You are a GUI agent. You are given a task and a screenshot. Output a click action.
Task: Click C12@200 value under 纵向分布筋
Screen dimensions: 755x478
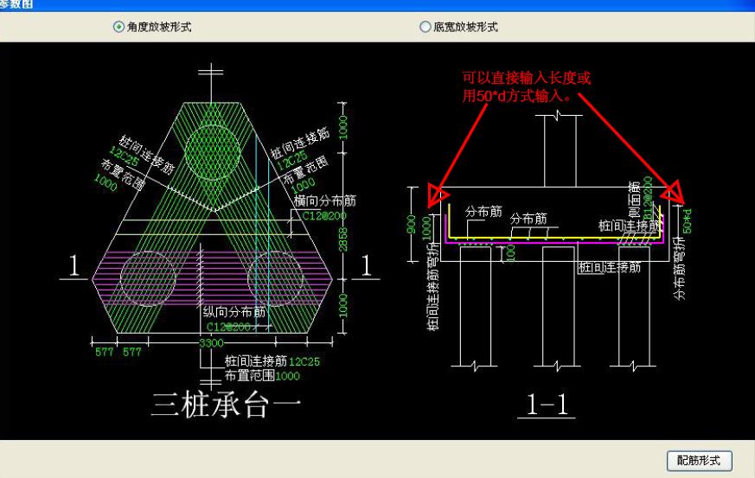tap(228, 327)
